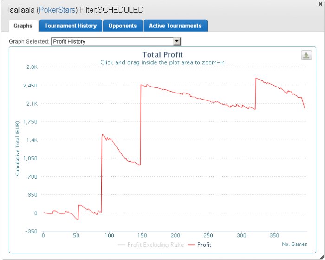Switch to the Tournament History tab

(x=71, y=26)
